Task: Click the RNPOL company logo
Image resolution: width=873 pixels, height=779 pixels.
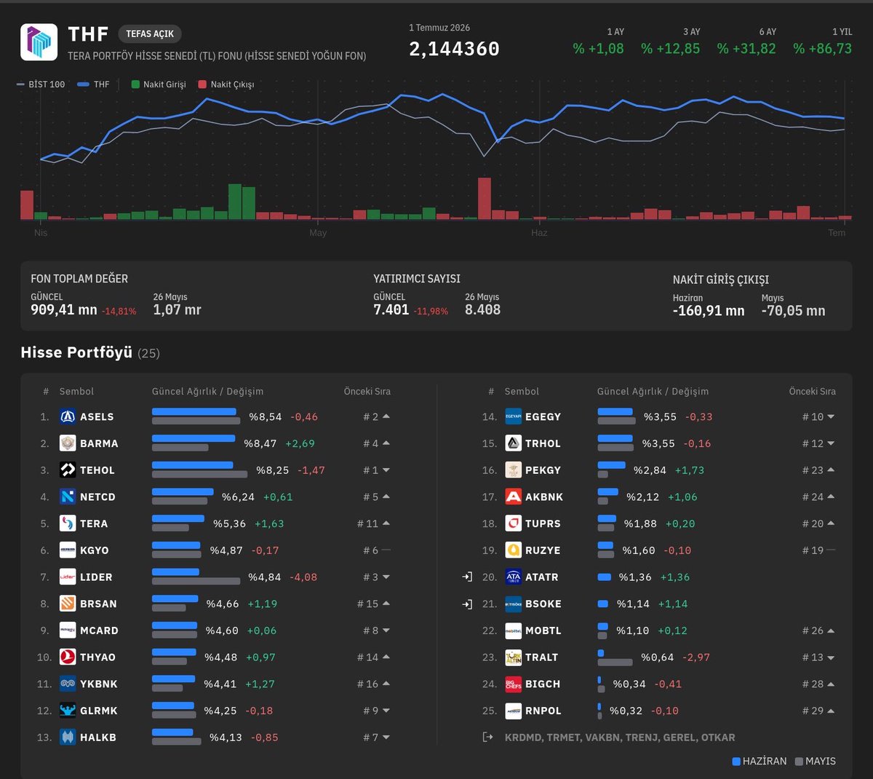Action: point(514,711)
